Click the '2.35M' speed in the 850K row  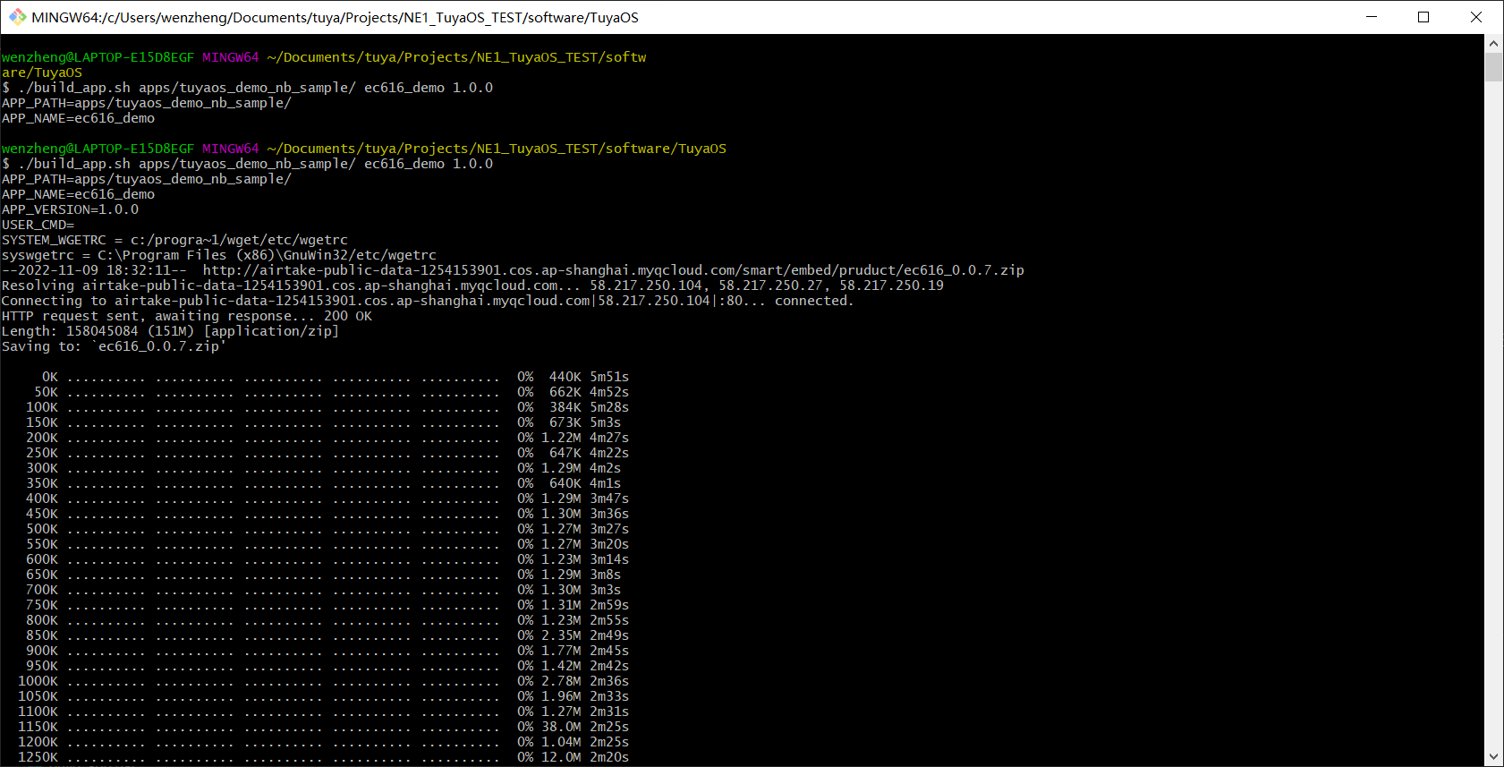point(561,635)
